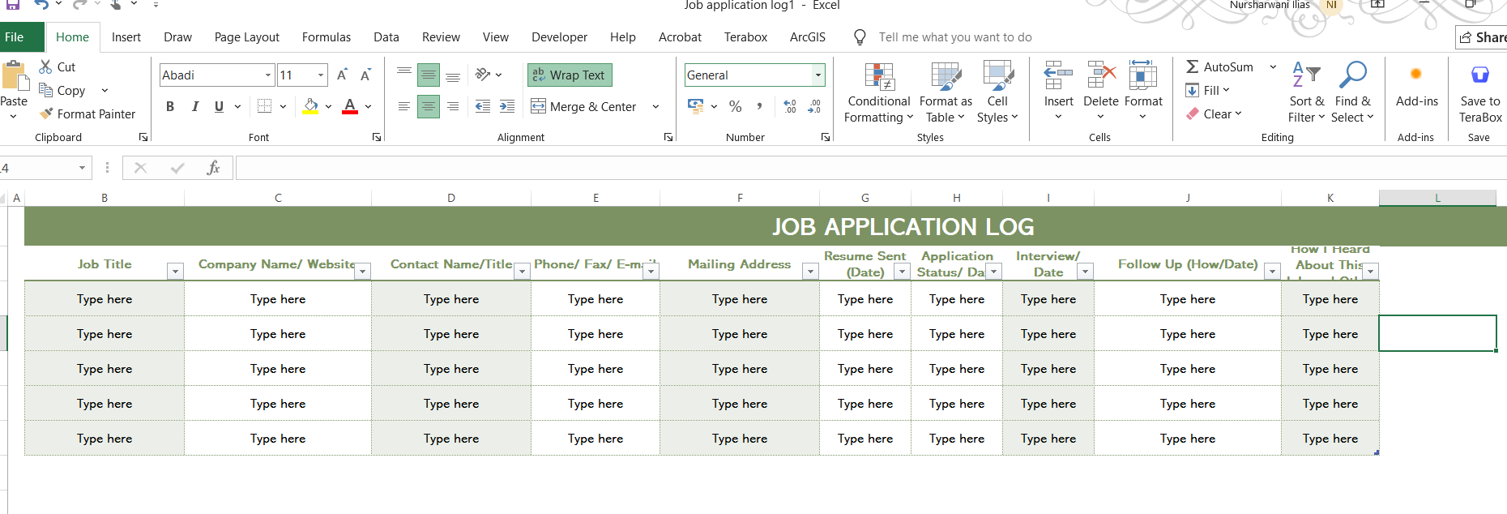Decrease the indent
The height and width of the screenshot is (514, 1507).
[483, 106]
